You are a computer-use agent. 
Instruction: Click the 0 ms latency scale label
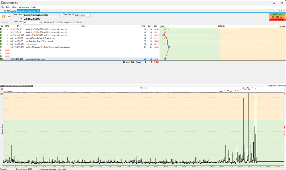click(162, 26)
